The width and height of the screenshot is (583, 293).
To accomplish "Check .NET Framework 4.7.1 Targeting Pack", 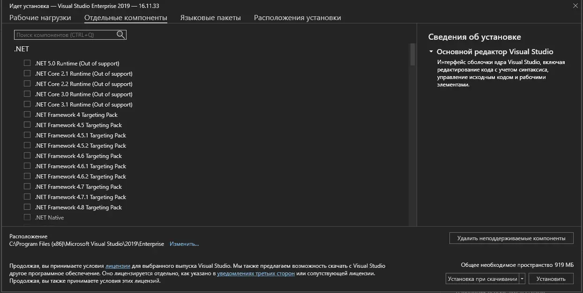I will coord(27,196).
